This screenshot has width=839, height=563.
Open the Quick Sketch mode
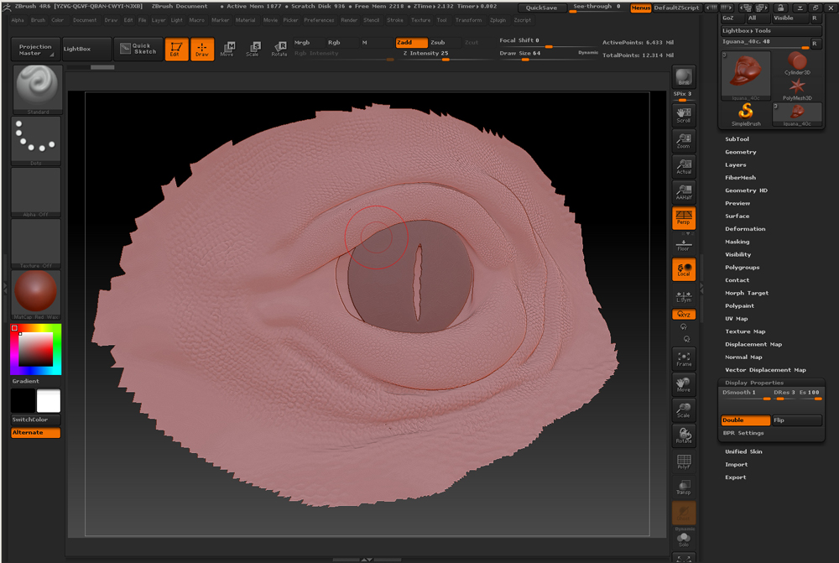138,50
